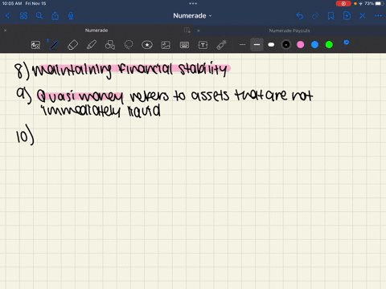Close the Numerade Payouts tab
The image size is (386, 289).
[x=199, y=31]
